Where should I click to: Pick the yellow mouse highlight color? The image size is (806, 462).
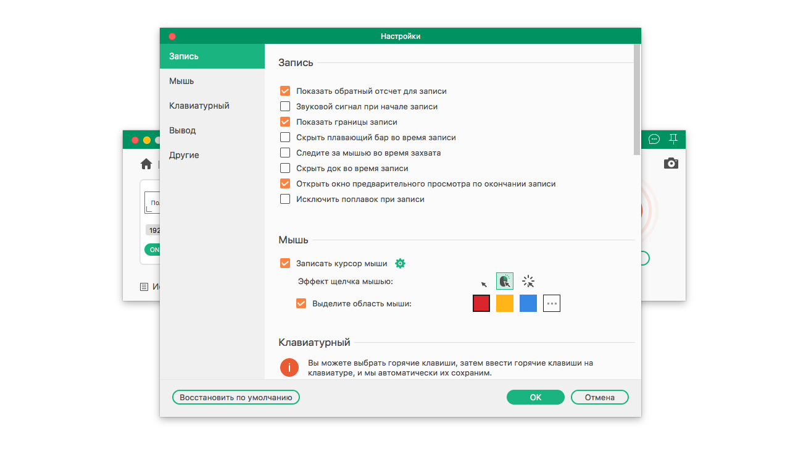click(505, 303)
